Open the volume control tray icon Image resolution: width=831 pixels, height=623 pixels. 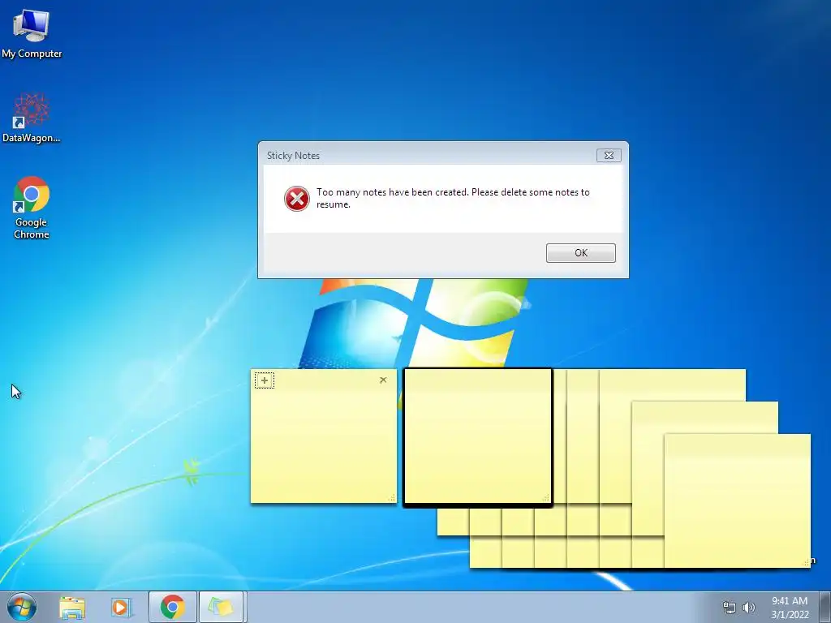[749, 608]
